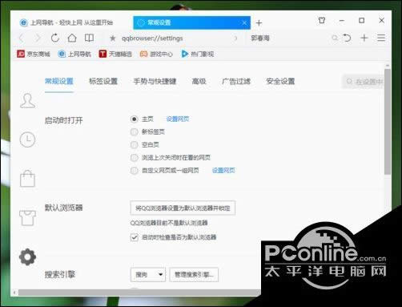
Task: Select restore last closed pages radio
Action: coord(134,158)
